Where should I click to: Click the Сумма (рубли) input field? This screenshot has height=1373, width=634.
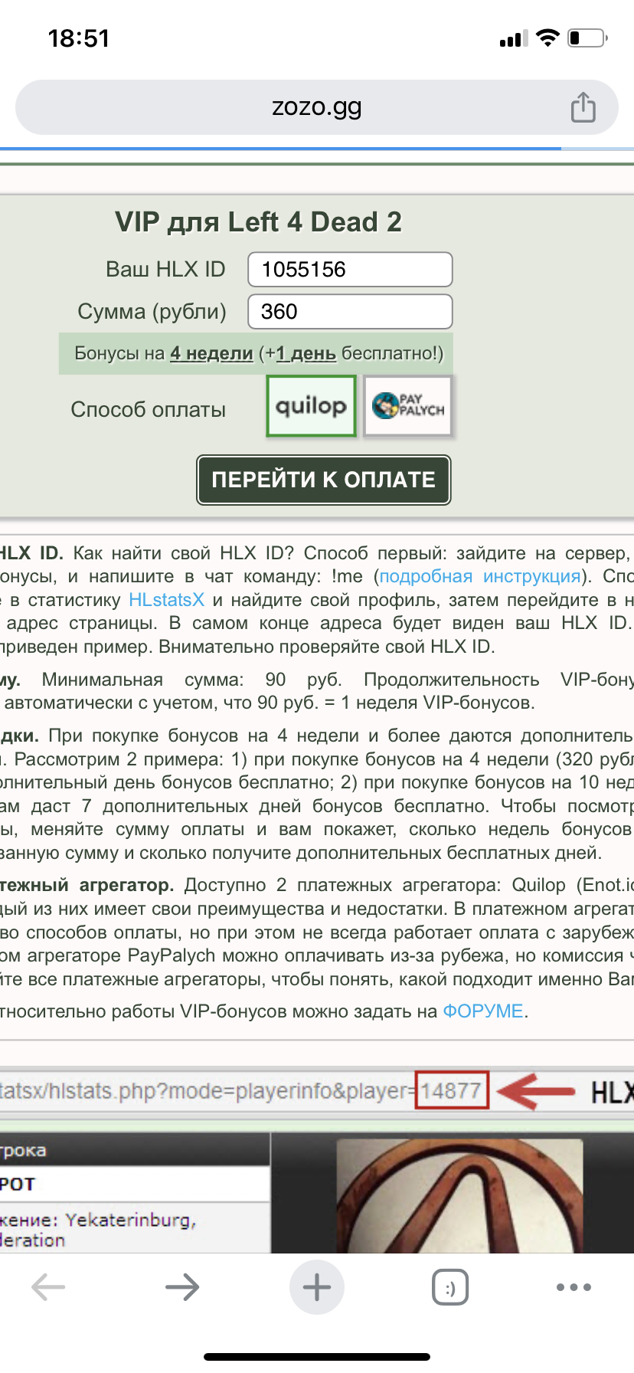[x=350, y=312]
